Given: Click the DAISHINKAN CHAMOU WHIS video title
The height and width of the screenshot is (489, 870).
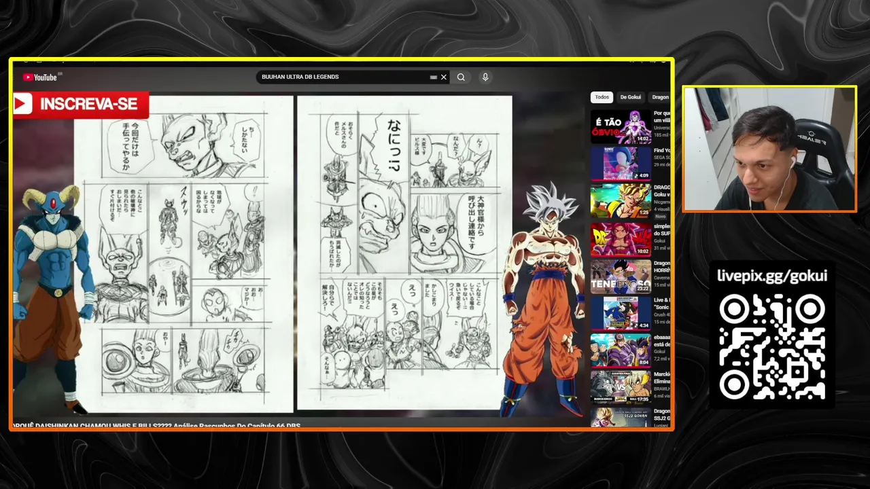Looking at the screenshot, I should [158, 426].
